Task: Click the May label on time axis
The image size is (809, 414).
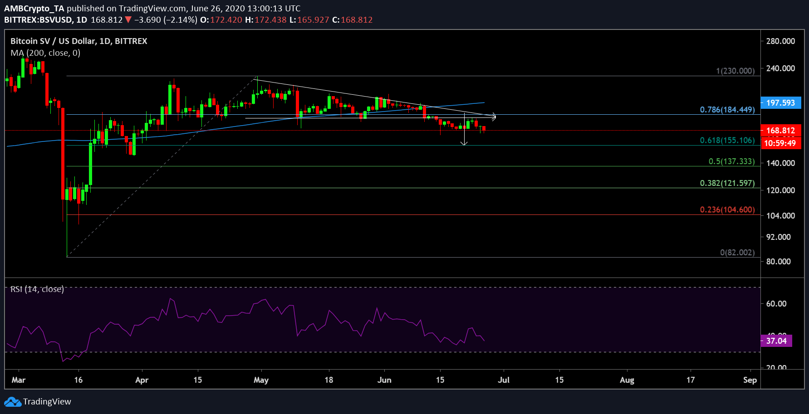Action: point(261,380)
